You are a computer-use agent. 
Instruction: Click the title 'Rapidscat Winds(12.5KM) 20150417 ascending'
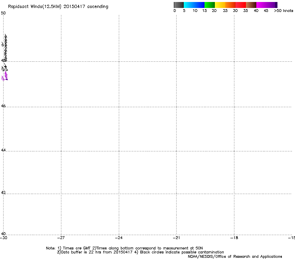[58, 7]
